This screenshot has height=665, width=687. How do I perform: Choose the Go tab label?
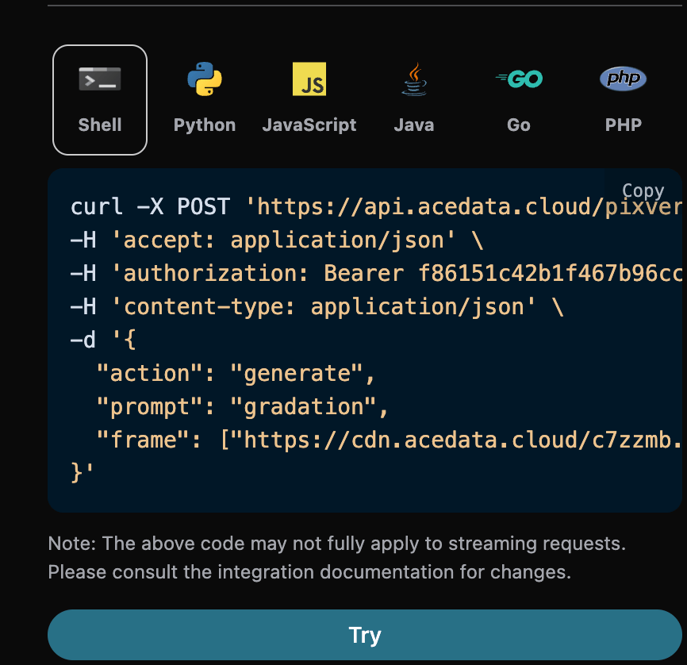pos(519,125)
